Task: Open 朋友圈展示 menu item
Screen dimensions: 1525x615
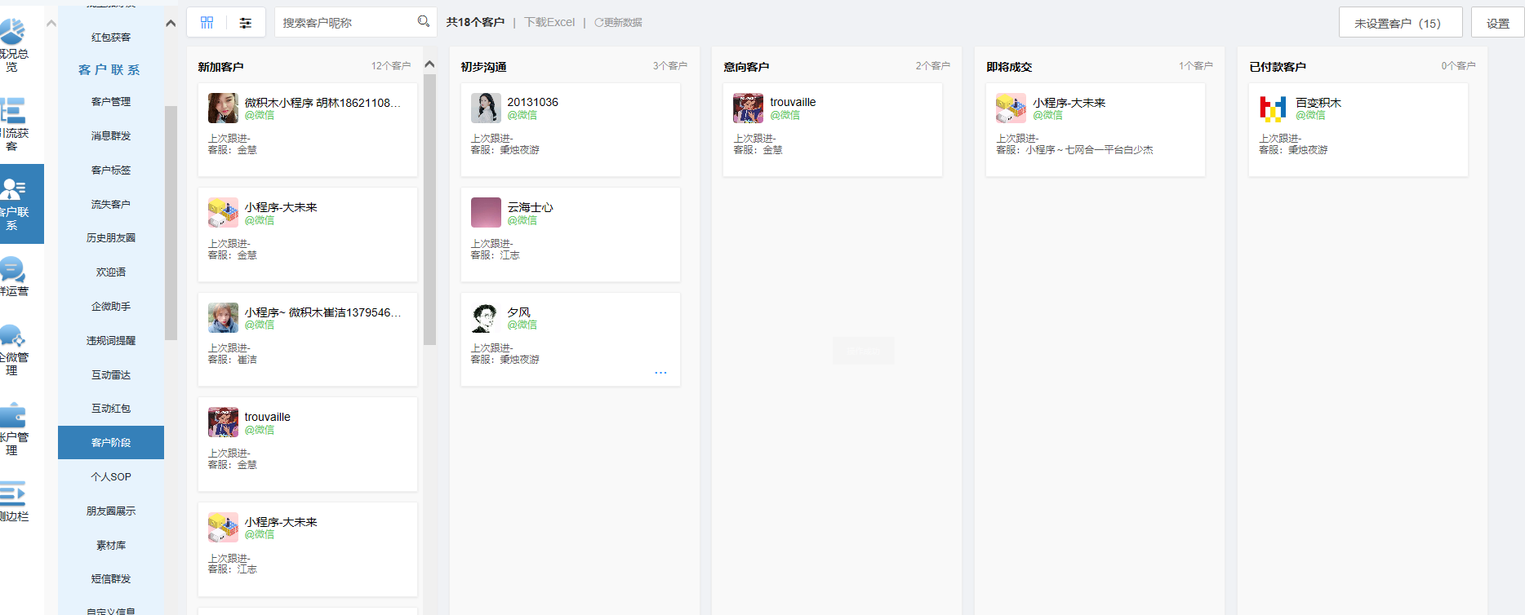Action: point(111,511)
